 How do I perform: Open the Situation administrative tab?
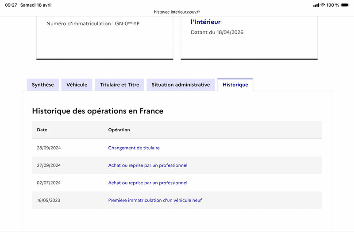point(181,85)
